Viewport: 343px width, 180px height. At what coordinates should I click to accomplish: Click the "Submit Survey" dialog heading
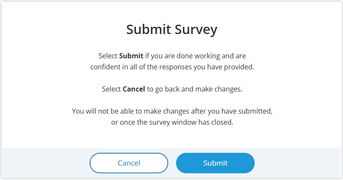coord(172,29)
